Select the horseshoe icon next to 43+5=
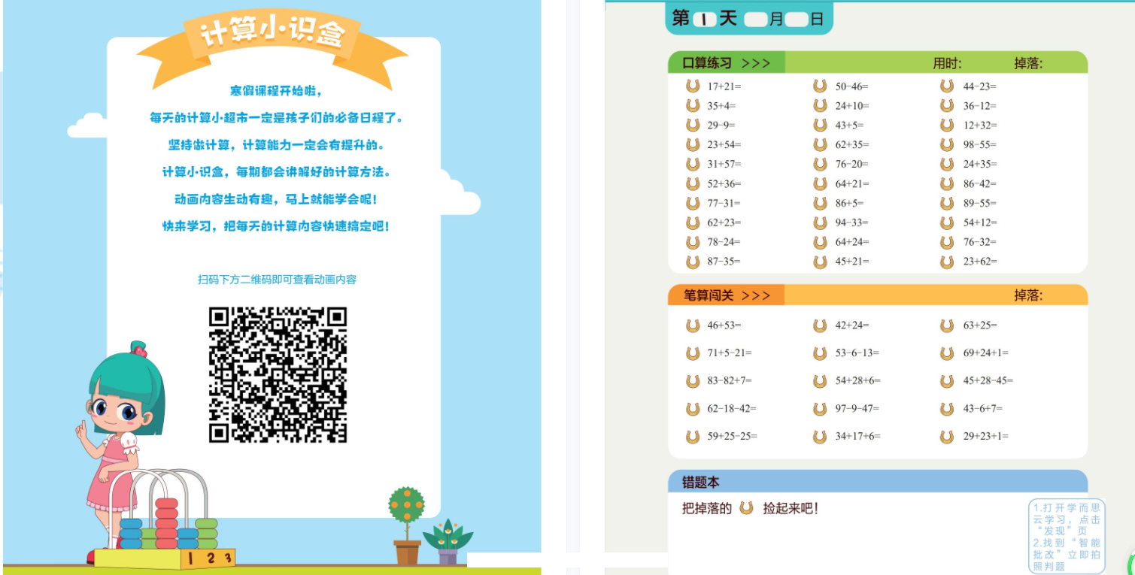 (x=820, y=126)
